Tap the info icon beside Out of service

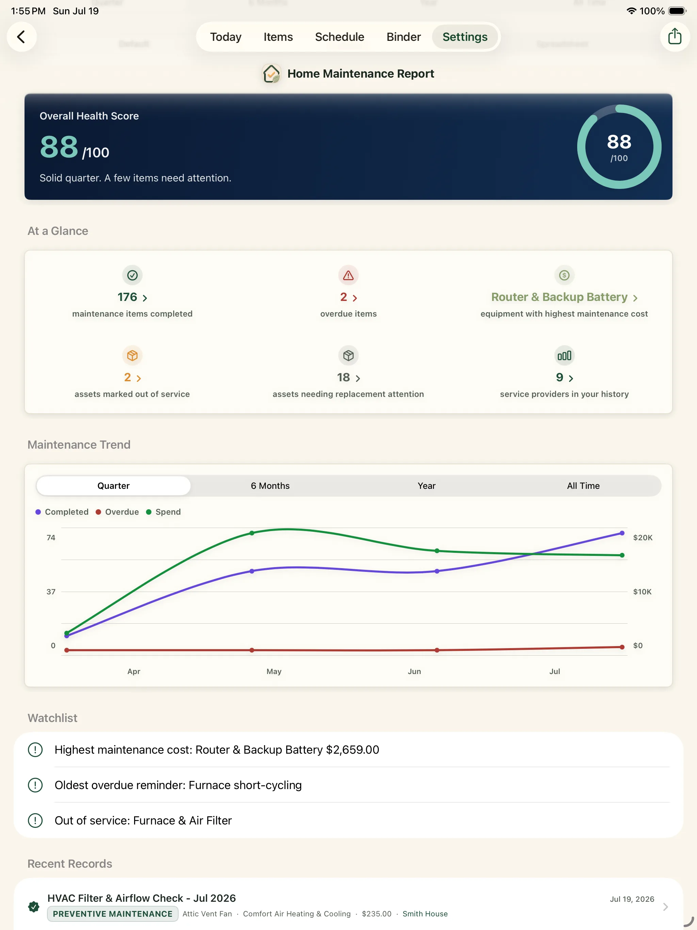(x=35, y=820)
